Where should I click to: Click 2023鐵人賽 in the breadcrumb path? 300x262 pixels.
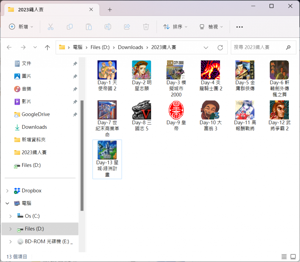click(x=163, y=47)
